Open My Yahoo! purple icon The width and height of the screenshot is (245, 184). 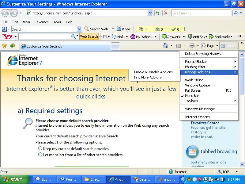pos(133,37)
